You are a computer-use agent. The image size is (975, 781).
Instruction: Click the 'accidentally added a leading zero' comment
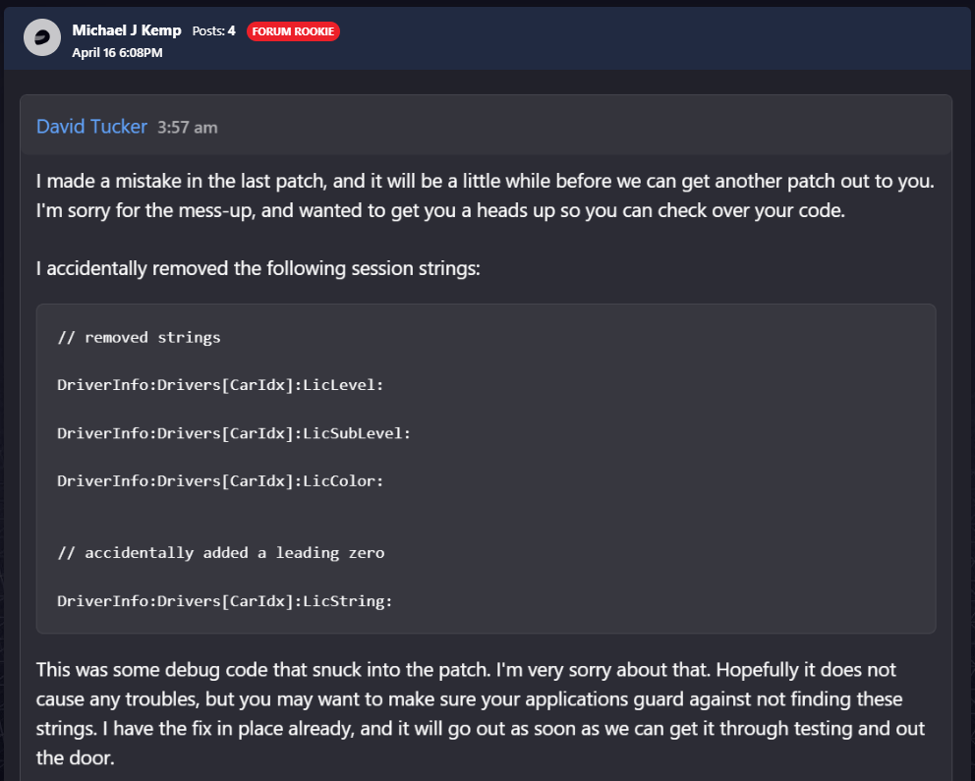click(x=221, y=553)
